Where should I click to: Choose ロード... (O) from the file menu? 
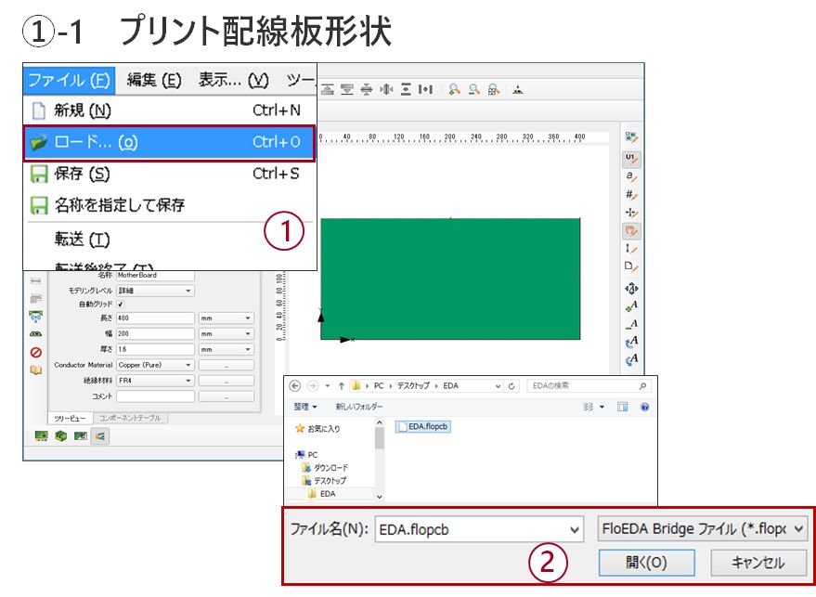click(169, 142)
